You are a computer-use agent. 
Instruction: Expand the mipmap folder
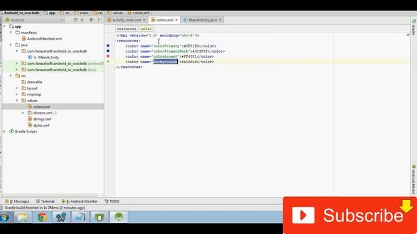pyautogui.click(x=17, y=94)
